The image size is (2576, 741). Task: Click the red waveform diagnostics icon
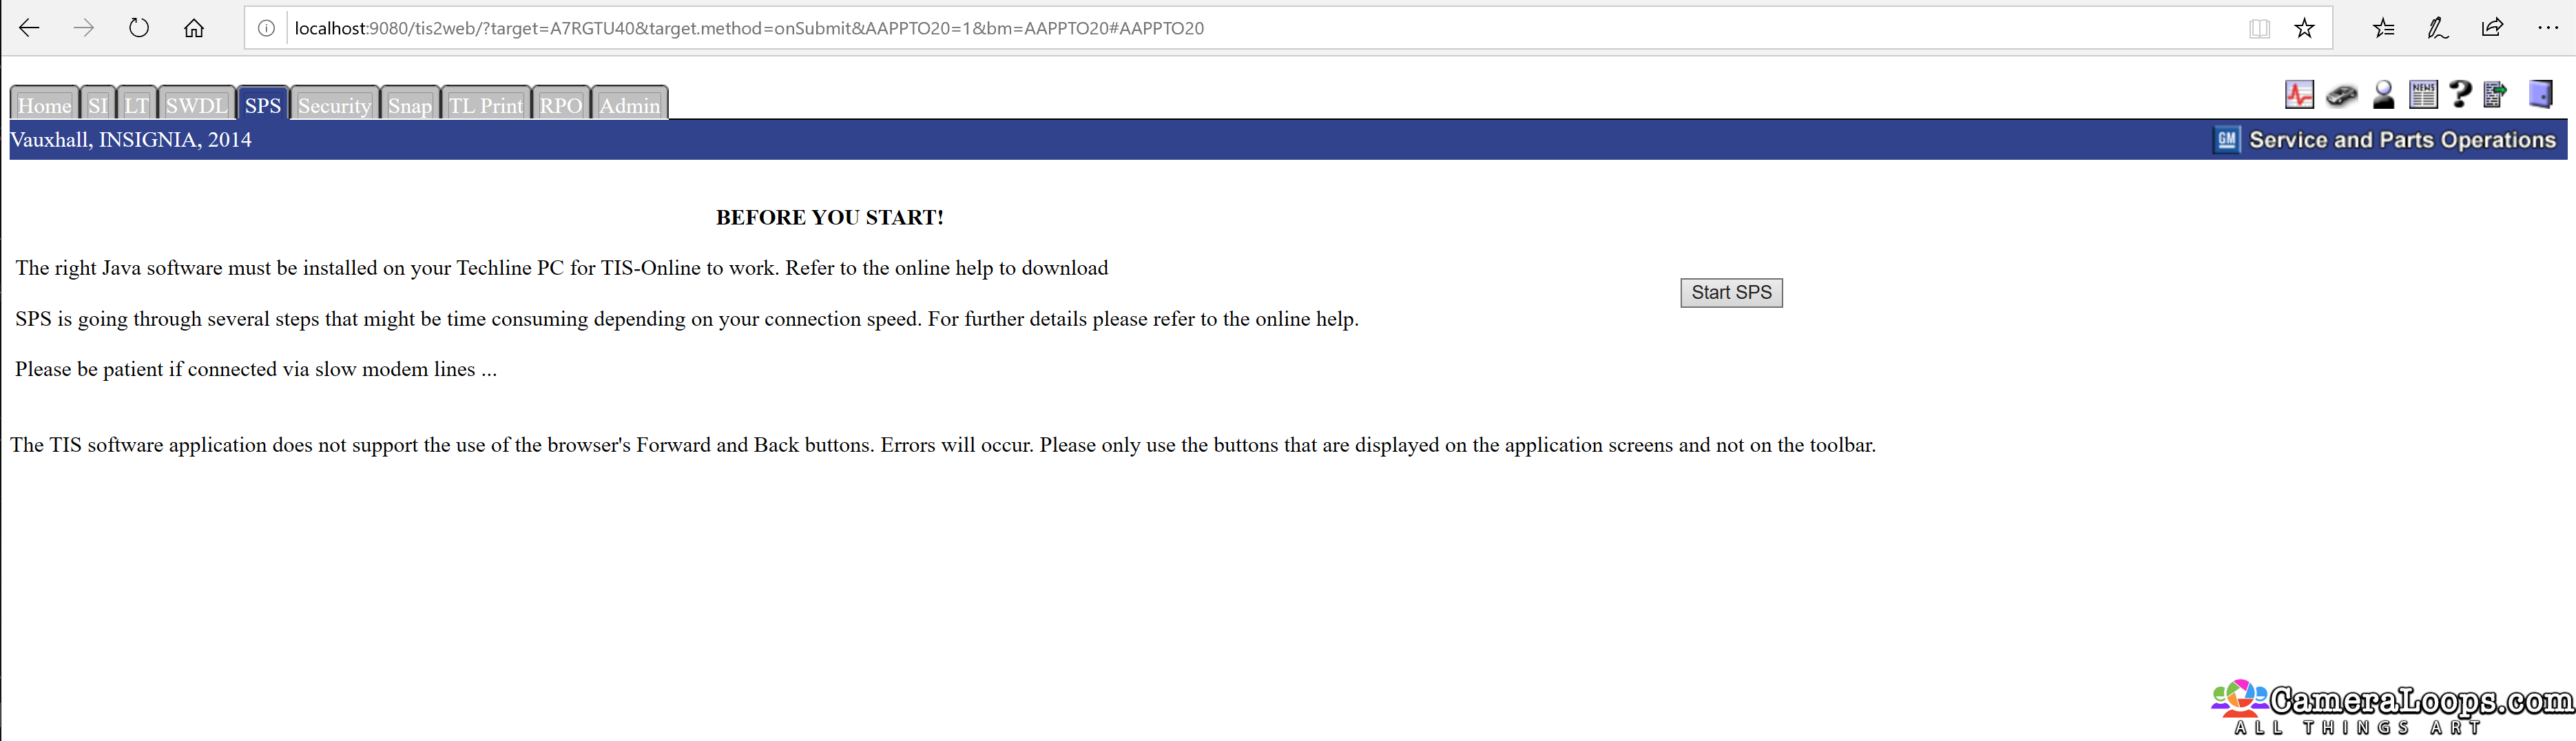pyautogui.click(x=2299, y=95)
